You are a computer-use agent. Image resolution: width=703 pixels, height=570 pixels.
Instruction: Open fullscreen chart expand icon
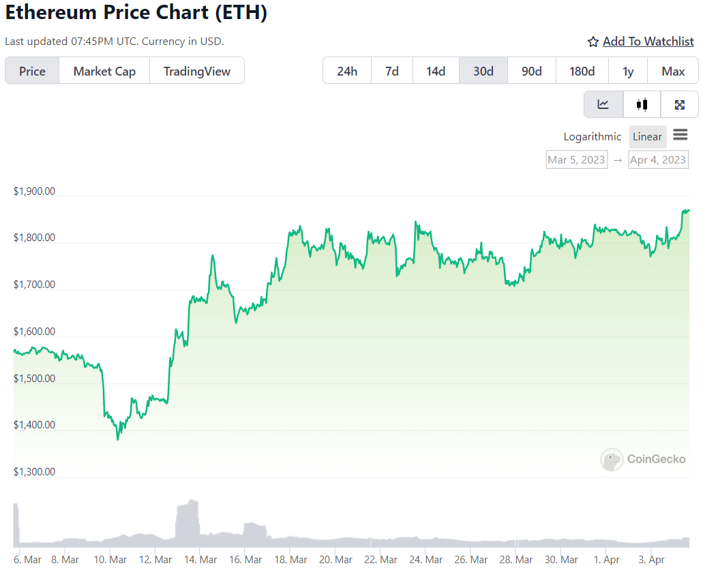tap(680, 105)
